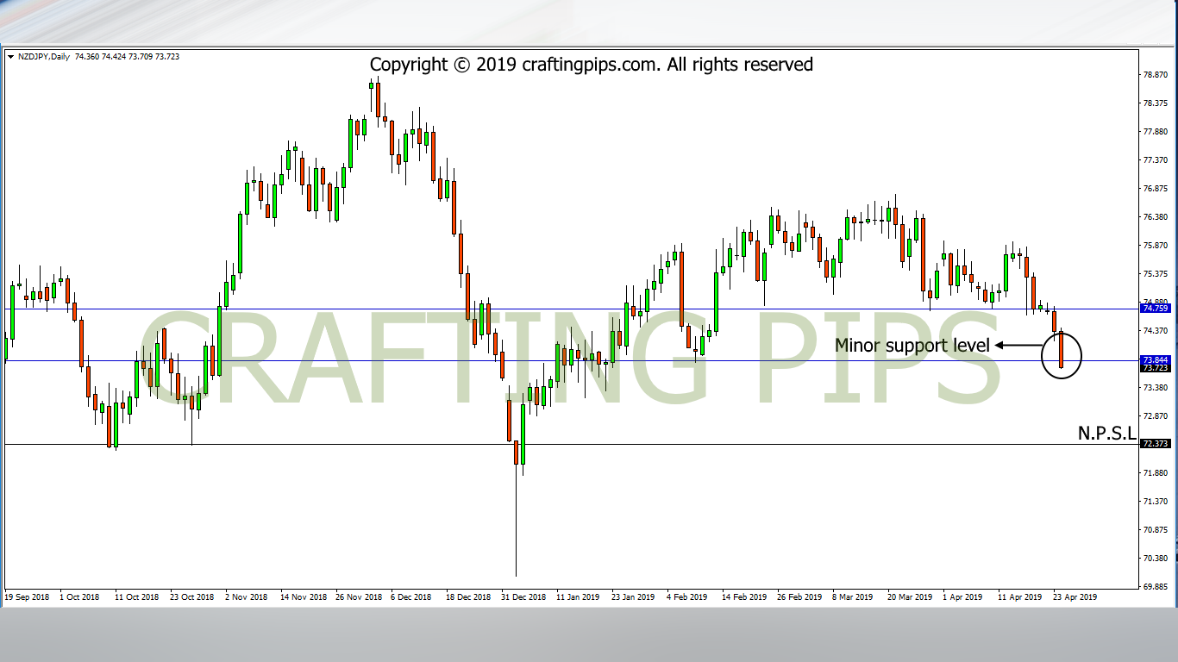
Task: Select the 'Minor support level' text label
Action: tap(912, 346)
